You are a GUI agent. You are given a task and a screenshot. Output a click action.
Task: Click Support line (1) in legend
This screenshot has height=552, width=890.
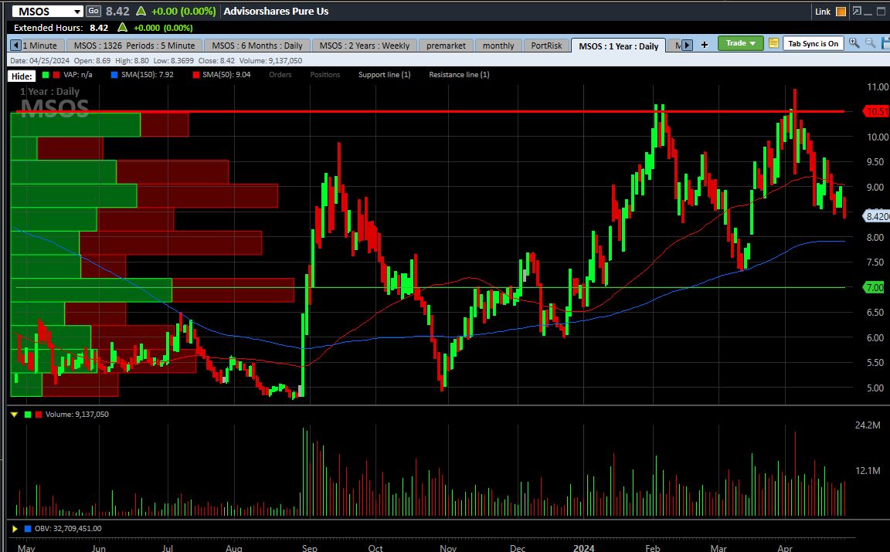(384, 75)
